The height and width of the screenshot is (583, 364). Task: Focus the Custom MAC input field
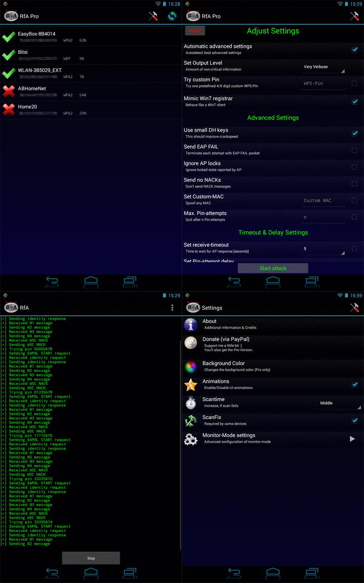coord(323,201)
